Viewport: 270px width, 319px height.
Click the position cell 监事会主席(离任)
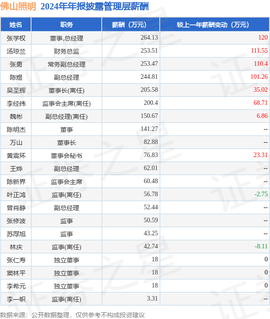click(x=66, y=103)
